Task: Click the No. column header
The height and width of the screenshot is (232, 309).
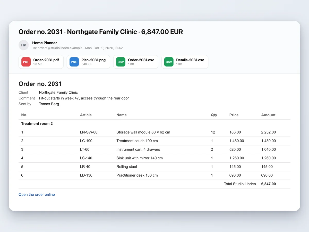Action: [x=24, y=115]
